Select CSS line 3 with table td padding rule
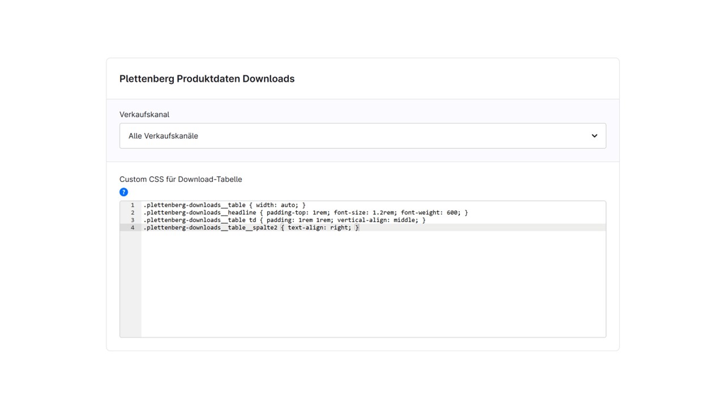The width and height of the screenshot is (725, 408). coord(284,220)
